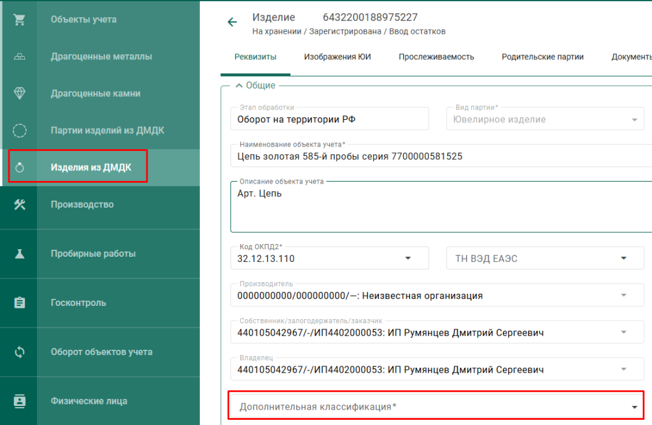Open Драгоценные камни section
The height and width of the screenshot is (425, 652).
click(96, 94)
